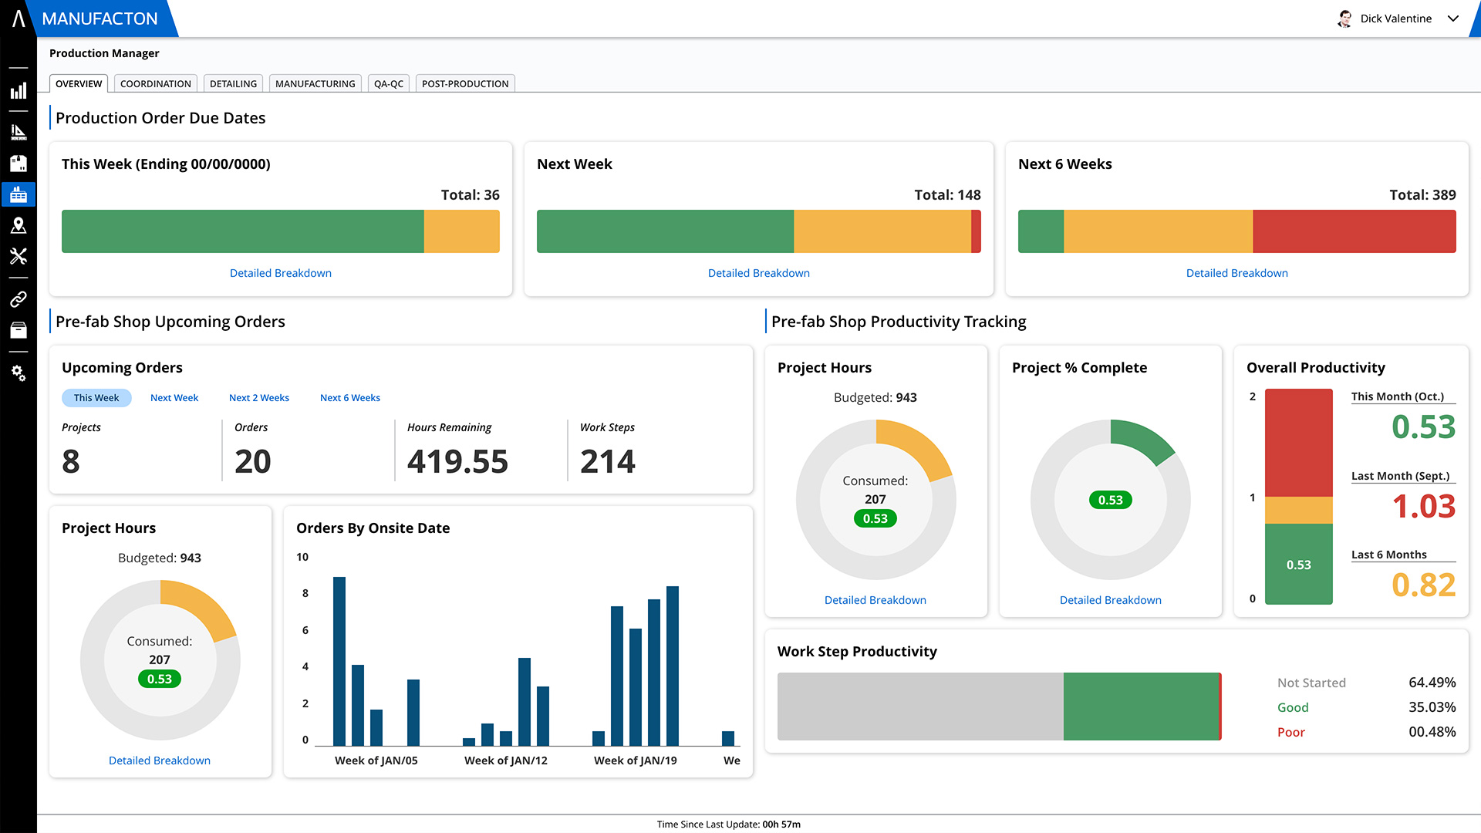
Task: Select the POST-PRODUCTION tab
Action: 464,83
